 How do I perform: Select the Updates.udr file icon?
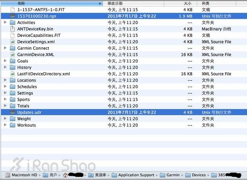[13, 112]
